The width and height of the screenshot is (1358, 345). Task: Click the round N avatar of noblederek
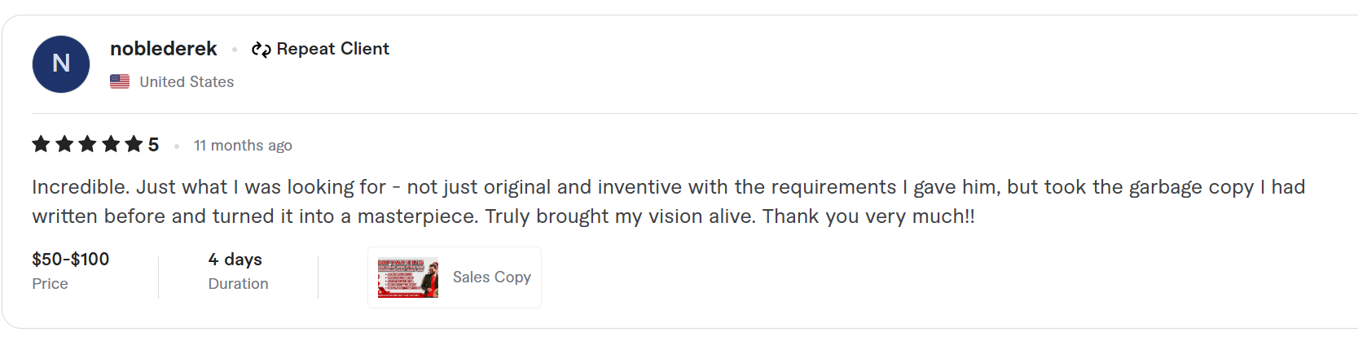tap(61, 64)
